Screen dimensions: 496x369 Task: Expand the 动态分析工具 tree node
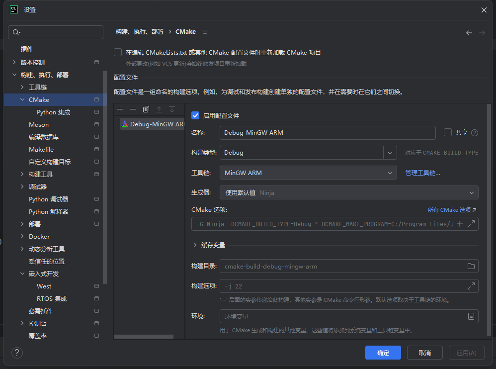pyautogui.click(x=22, y=249)
